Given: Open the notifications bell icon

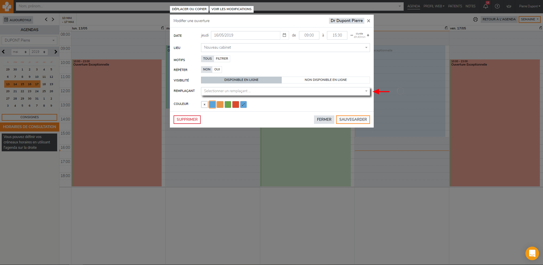Looking at the screenshot, I should [486, 6].
